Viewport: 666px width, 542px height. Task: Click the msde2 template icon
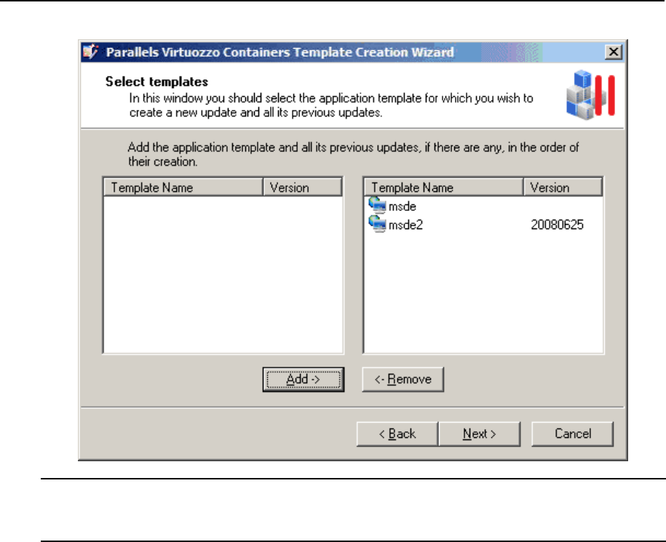(x=377, y=223)
